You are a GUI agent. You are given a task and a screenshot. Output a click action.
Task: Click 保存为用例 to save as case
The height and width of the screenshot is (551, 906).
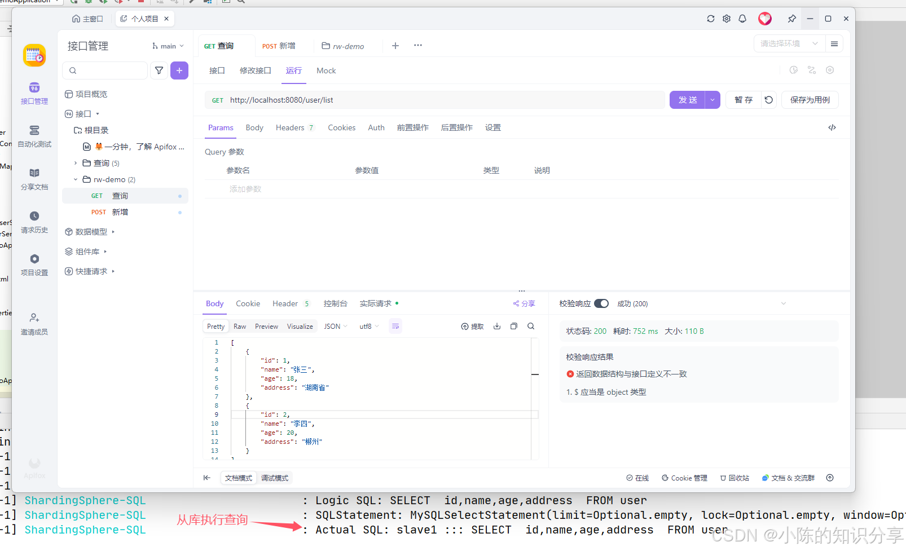click(x=810, y=100)
